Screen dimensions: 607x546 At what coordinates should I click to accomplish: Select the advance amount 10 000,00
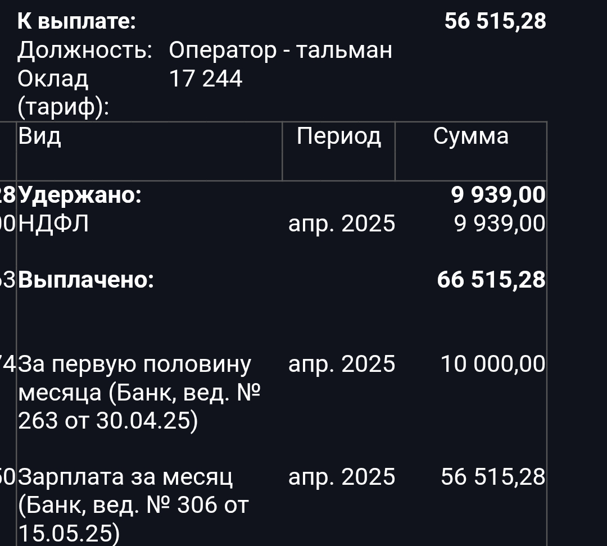492,365
